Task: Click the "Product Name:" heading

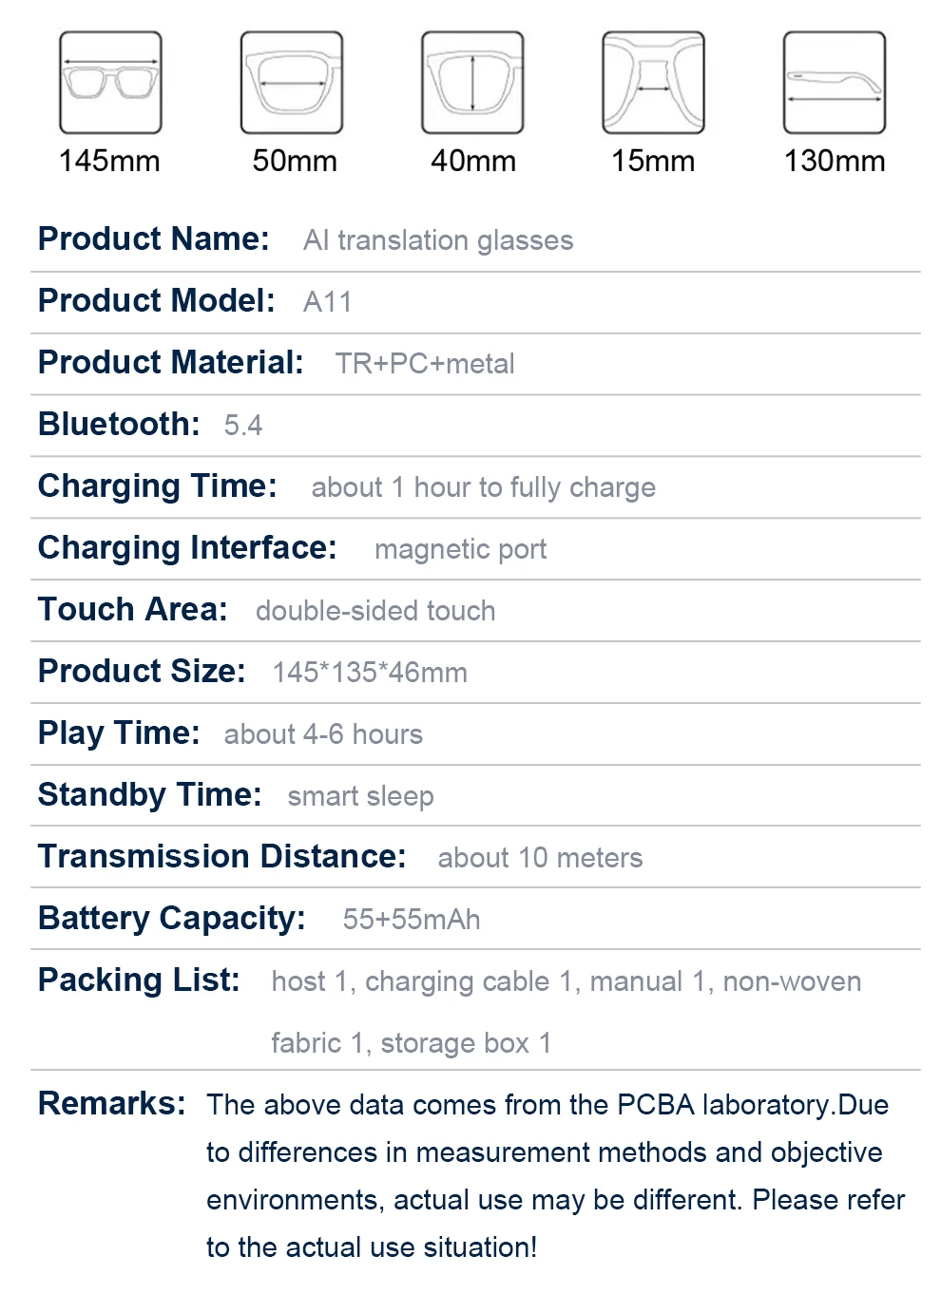Action: pyautogui.click(x=154, y=238)
